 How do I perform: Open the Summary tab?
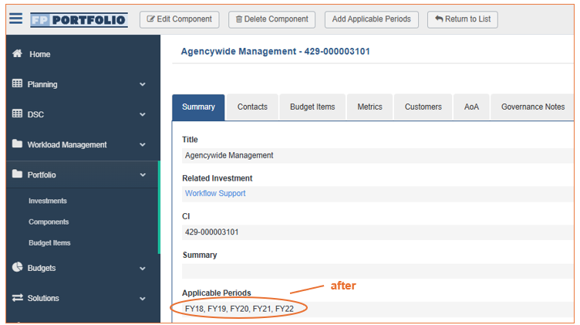pyautogui.click(x=198, y=107)
